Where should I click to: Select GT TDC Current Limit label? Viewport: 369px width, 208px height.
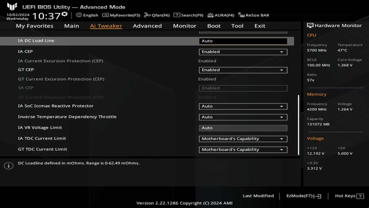pyautogui.click(x=42, y=149)
